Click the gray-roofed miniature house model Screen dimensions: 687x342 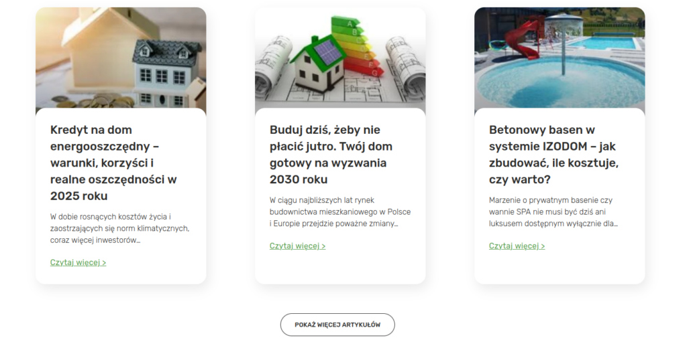(x=166, y=73)
